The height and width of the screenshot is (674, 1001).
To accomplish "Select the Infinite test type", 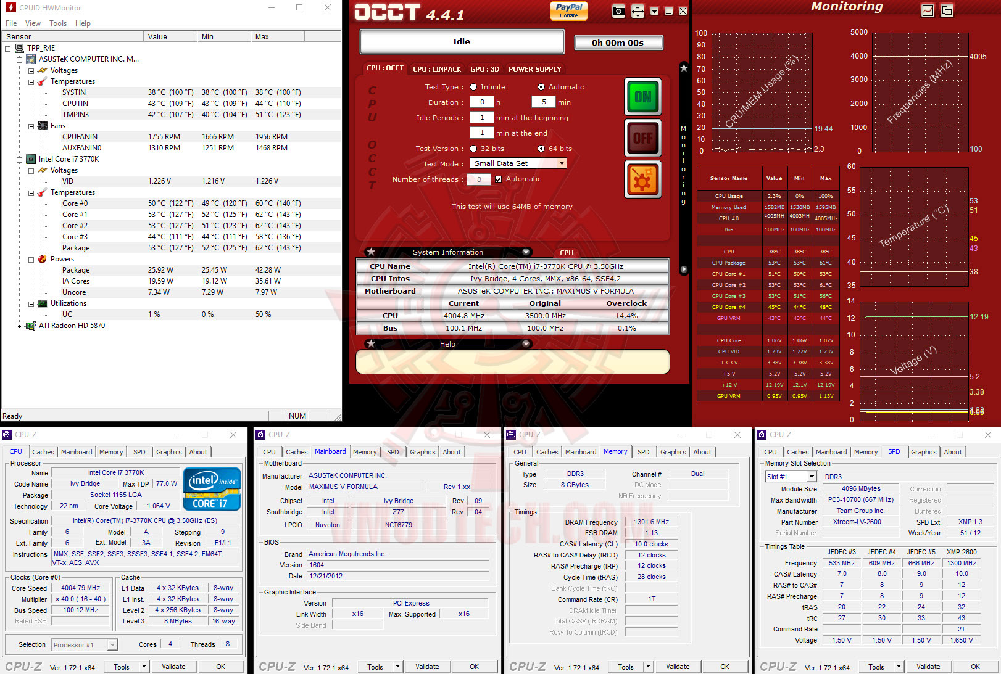I will click(473, 87).
